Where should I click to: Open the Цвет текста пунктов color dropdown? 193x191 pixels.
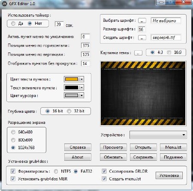pos(81,79)
